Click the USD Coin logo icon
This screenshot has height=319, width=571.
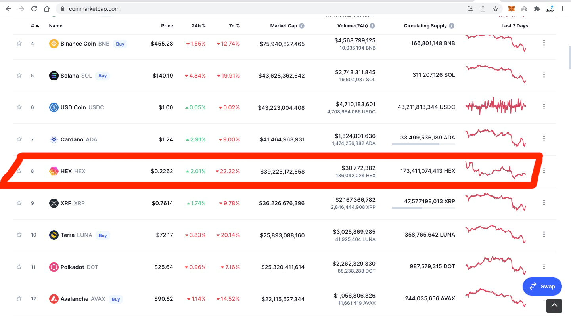[54, 107]
